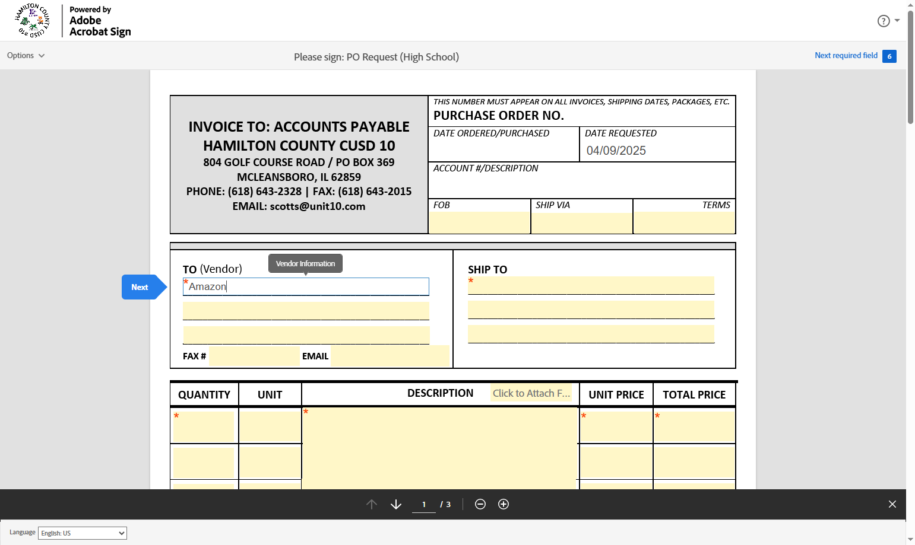Click the second-row TOTAL PRICE field
The width and height of the screenshot is (915, 545).
(x=695, y=463)
